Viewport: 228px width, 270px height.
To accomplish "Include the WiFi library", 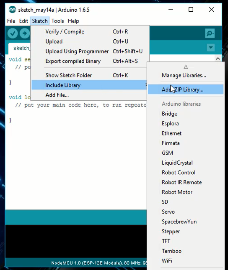I will 186,261.
